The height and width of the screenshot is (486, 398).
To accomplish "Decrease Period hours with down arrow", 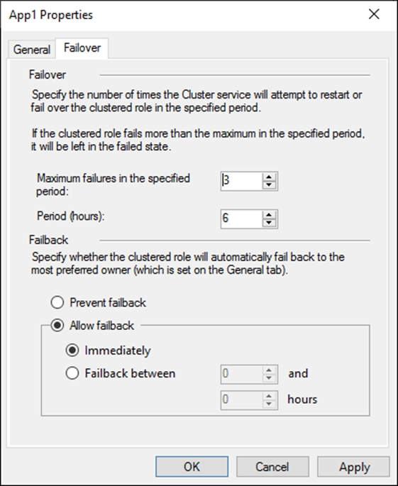I will 269,223.
